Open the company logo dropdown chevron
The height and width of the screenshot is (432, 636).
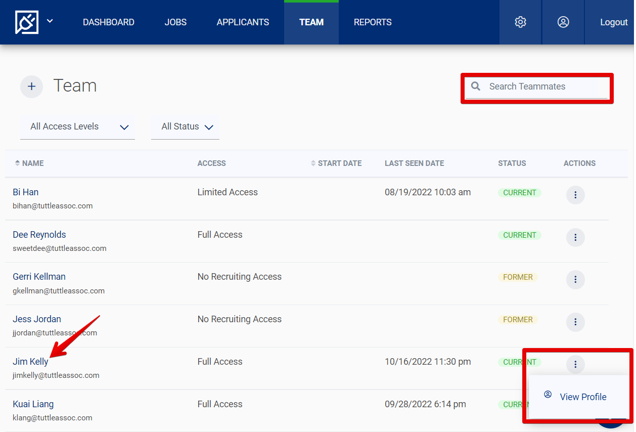(50, 22)
